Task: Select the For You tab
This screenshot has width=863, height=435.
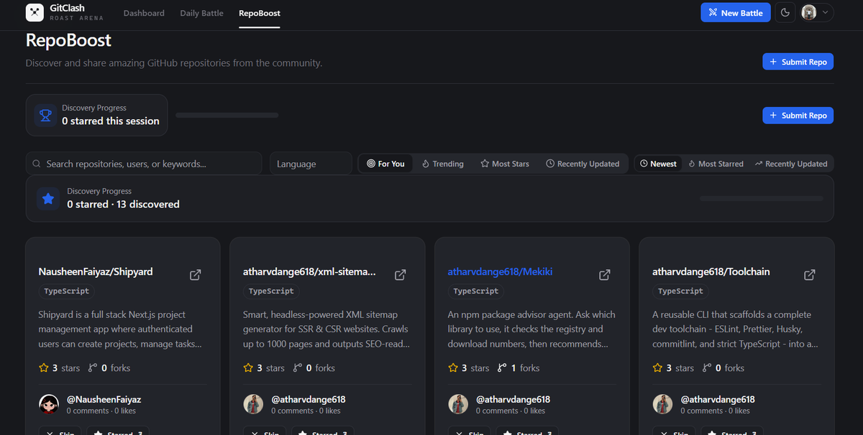Action: point(385,164)
